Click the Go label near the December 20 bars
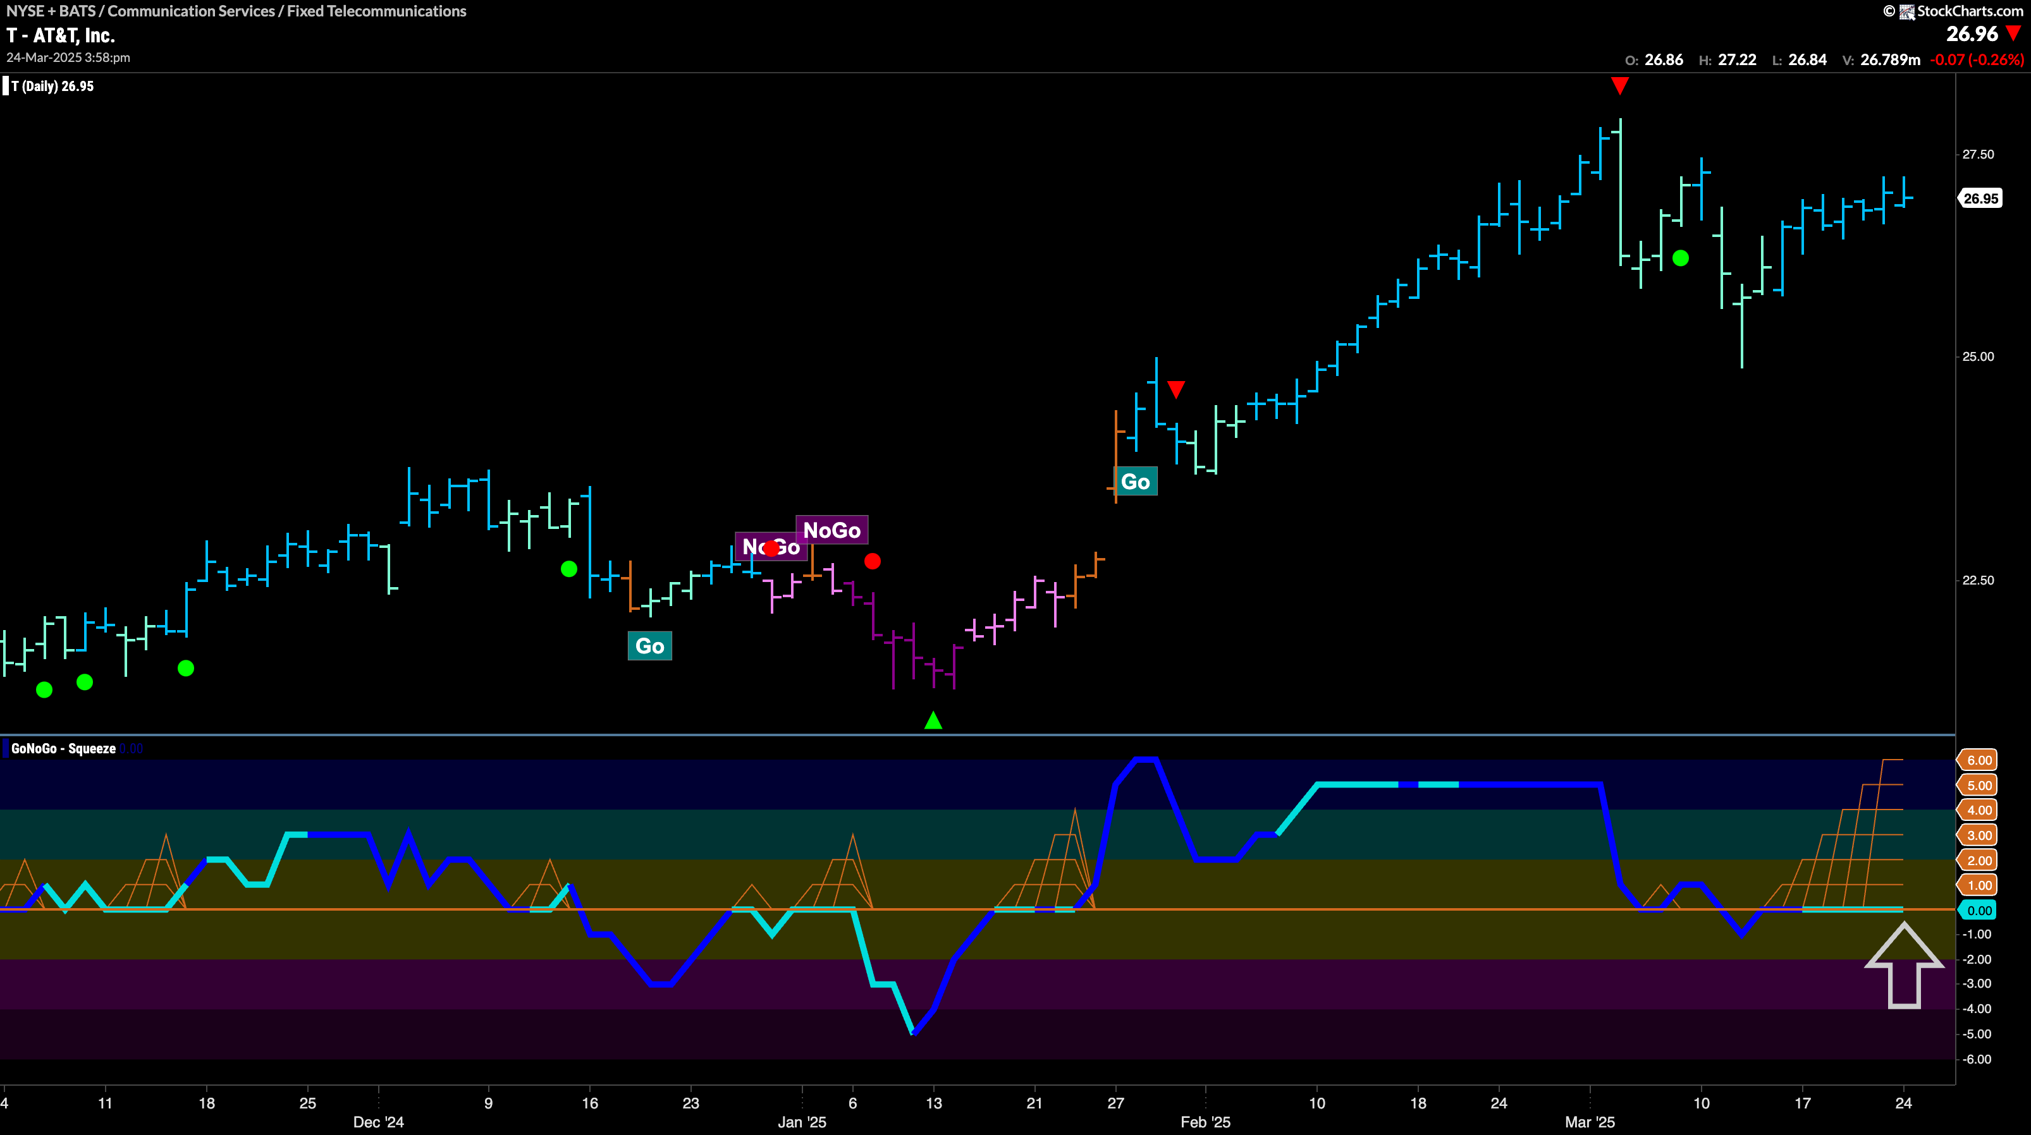This screenshot has height=1135, width=2031. pos(649,645)
